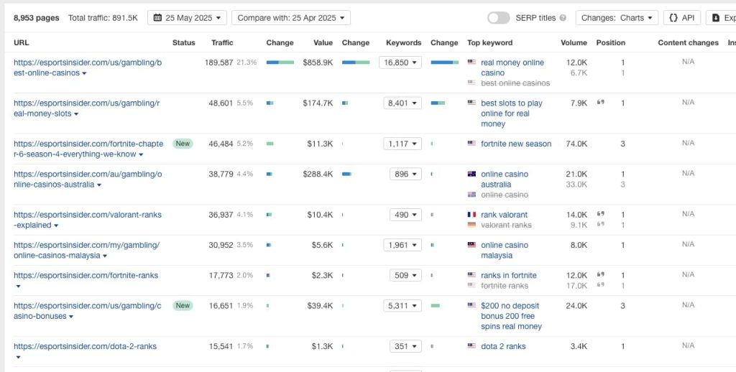736x372 pixels.
Task: Click keyword 'fortnite new season'
Action: point(516,144)
